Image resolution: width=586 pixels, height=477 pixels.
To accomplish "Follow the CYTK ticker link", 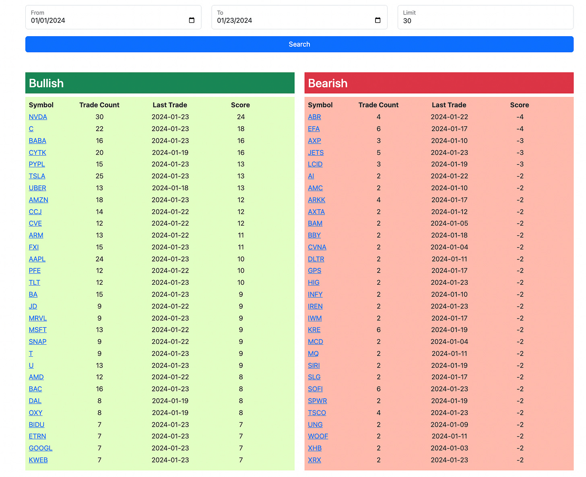I will pos(37,153).
